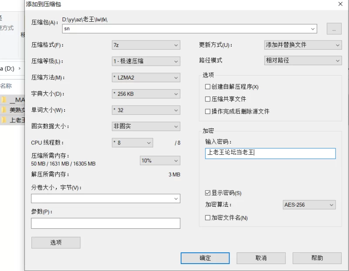The width and height of the screenshot is (349, 271).
Task: Open the AES-256 encryption method dropdown
Action: coord(309,204)
